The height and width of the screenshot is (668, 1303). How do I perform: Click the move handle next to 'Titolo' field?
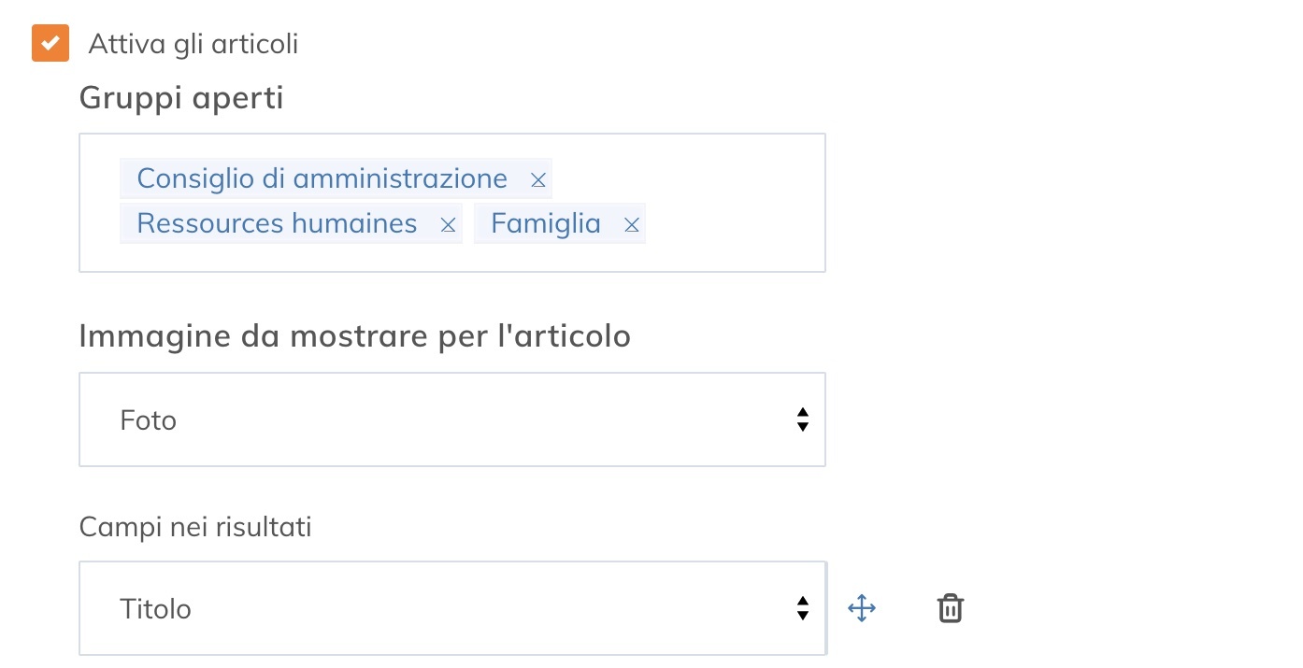[x=861, y=607]
